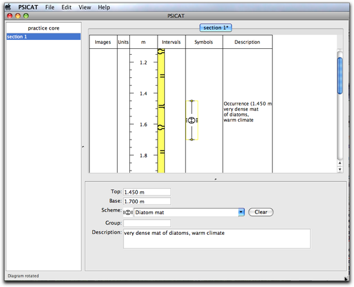354x287 pixels.
Task: Click the interval boundary marker near 1.5 m
Action: [161, 106]
